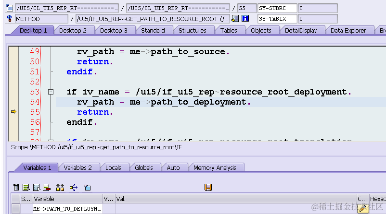Click the Scope METHOD path text below the editor
Image resolution: width=386 pixels, height=214 pixels.
pyautogui.click(x=96, y=147)
